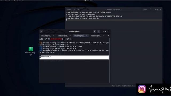Click the Open button in the text editor
Screen dimensions: 171x96
[69, 9]
